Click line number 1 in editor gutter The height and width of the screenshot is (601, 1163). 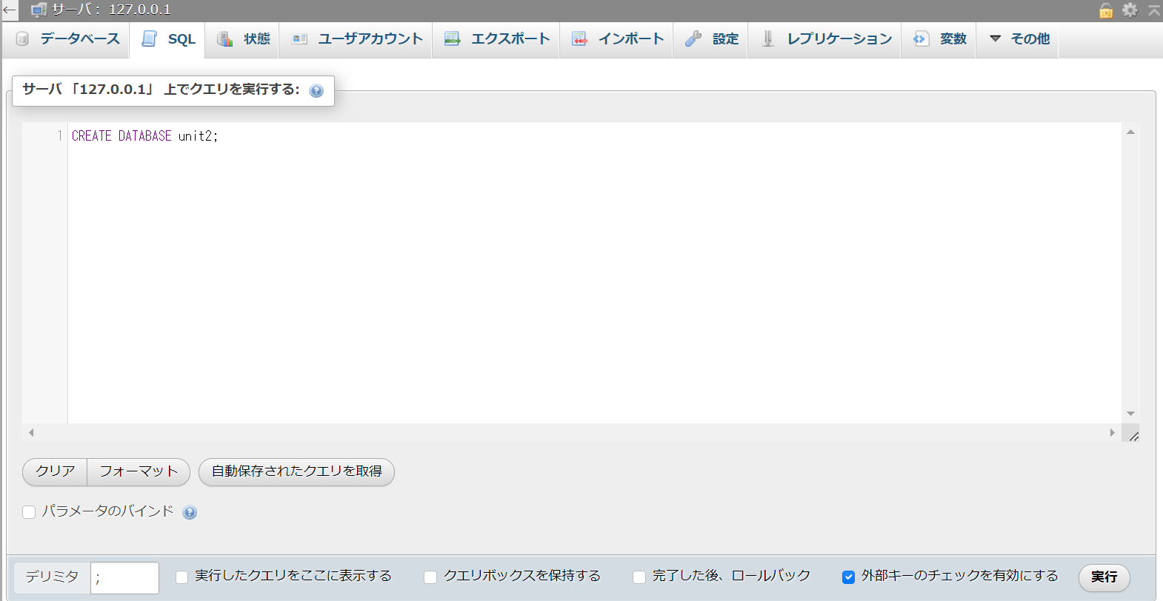click(x=59, y=136)
